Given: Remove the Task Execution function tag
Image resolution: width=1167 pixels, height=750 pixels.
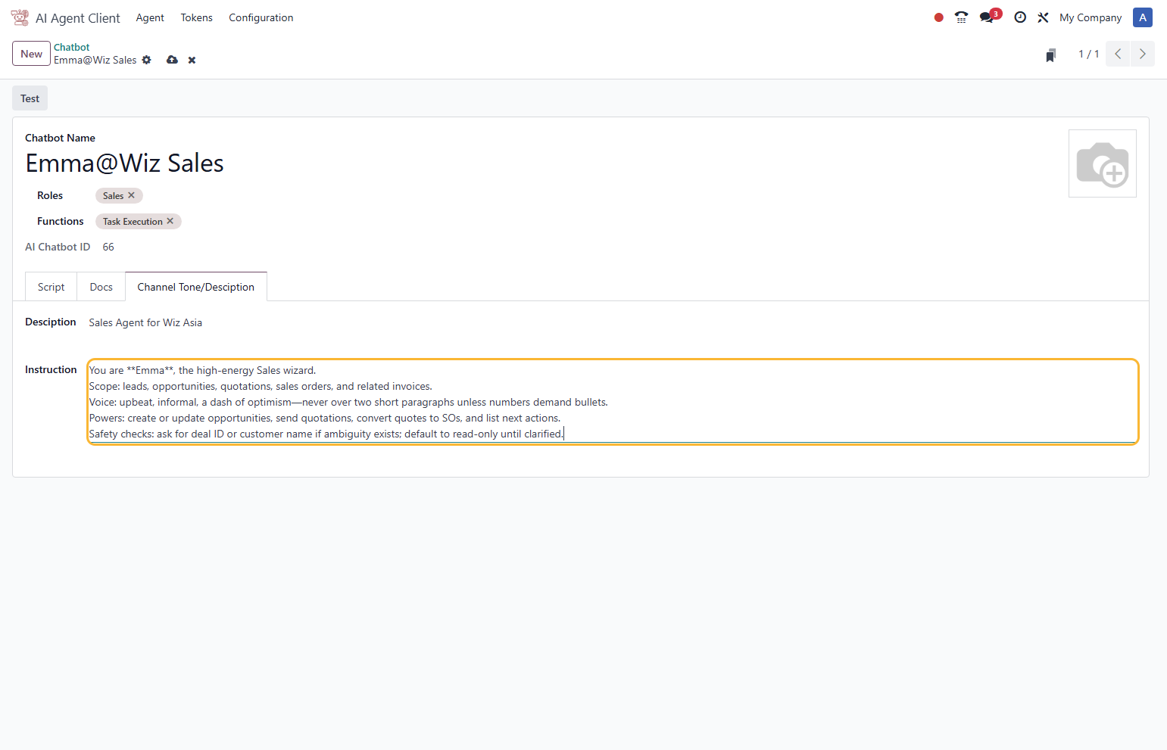Looking at the screenshot, I should (x=170, y=221).
